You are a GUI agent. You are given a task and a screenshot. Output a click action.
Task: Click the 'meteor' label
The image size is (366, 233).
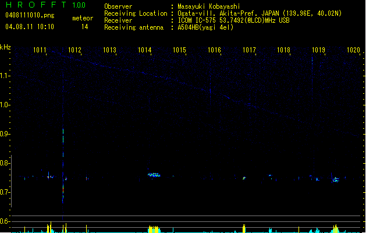83,18
